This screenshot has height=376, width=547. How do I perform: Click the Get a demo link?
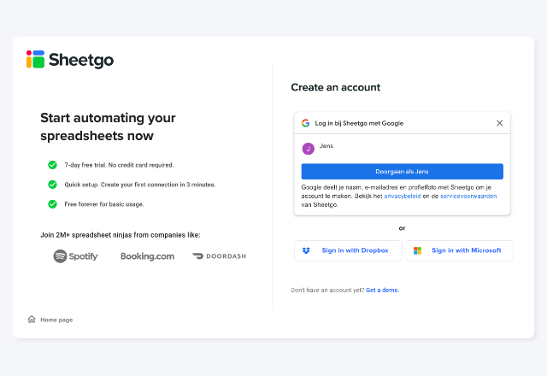point(382,290)
